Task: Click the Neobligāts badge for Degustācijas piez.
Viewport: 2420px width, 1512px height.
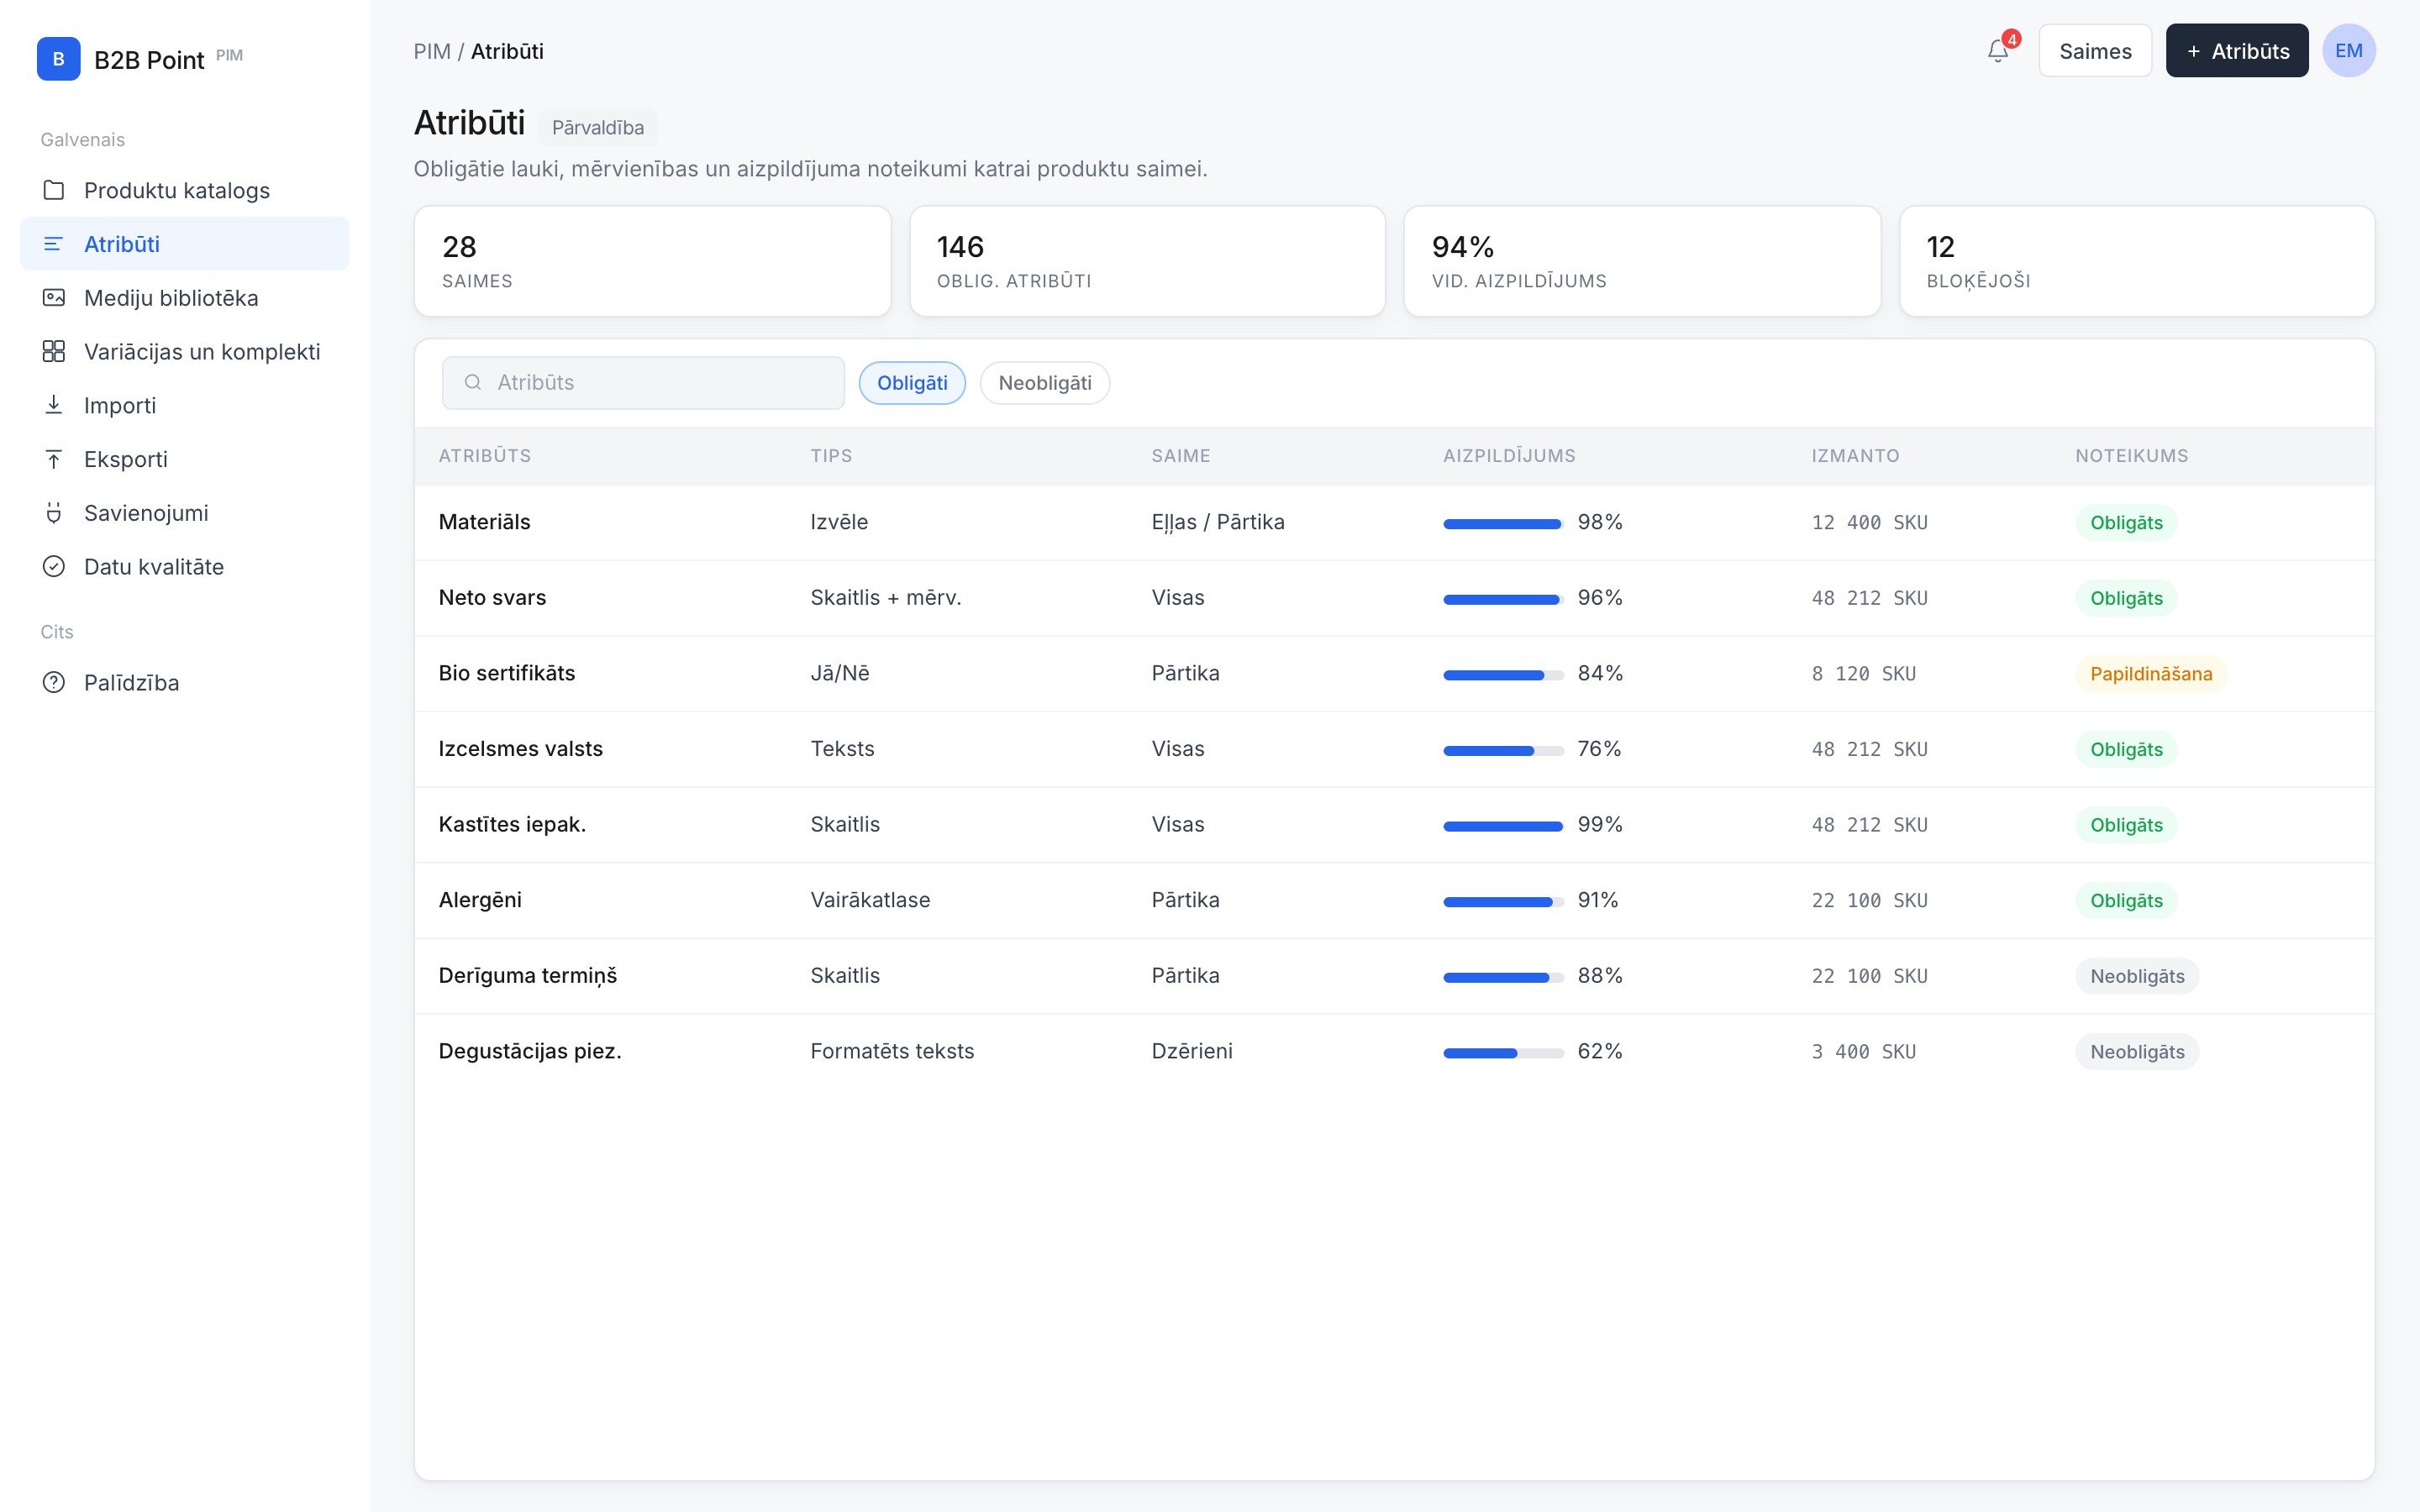Action: 2137,1052
